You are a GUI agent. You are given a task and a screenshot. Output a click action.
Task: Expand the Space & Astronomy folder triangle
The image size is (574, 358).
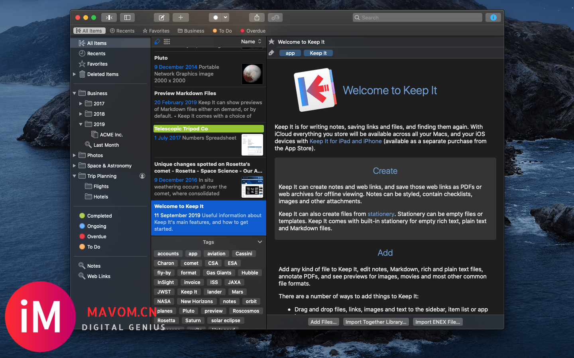click(x=74, y=165)
